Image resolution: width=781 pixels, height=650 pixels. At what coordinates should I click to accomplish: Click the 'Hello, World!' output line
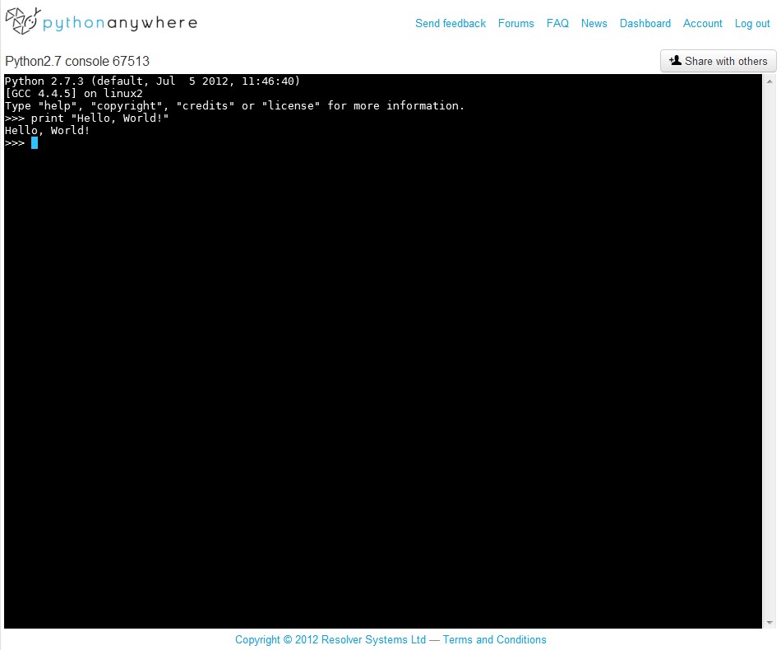[48, 130]
